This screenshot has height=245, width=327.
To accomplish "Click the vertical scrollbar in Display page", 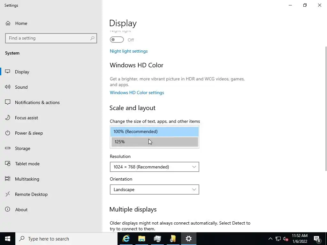I will click(x=326, y=108).
